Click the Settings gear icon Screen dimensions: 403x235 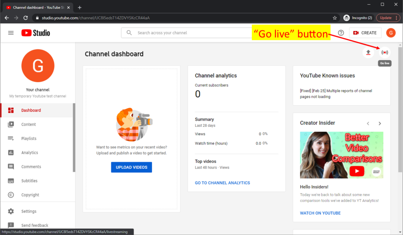pos(11,211)
